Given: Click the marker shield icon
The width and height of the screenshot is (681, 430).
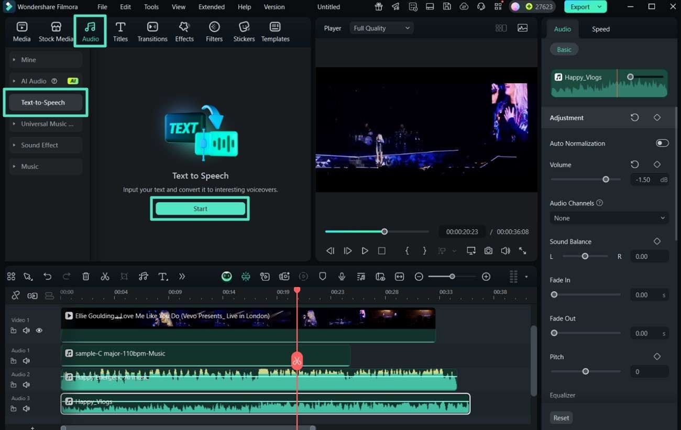Looking at the screenshot, I should pos(323,277).
